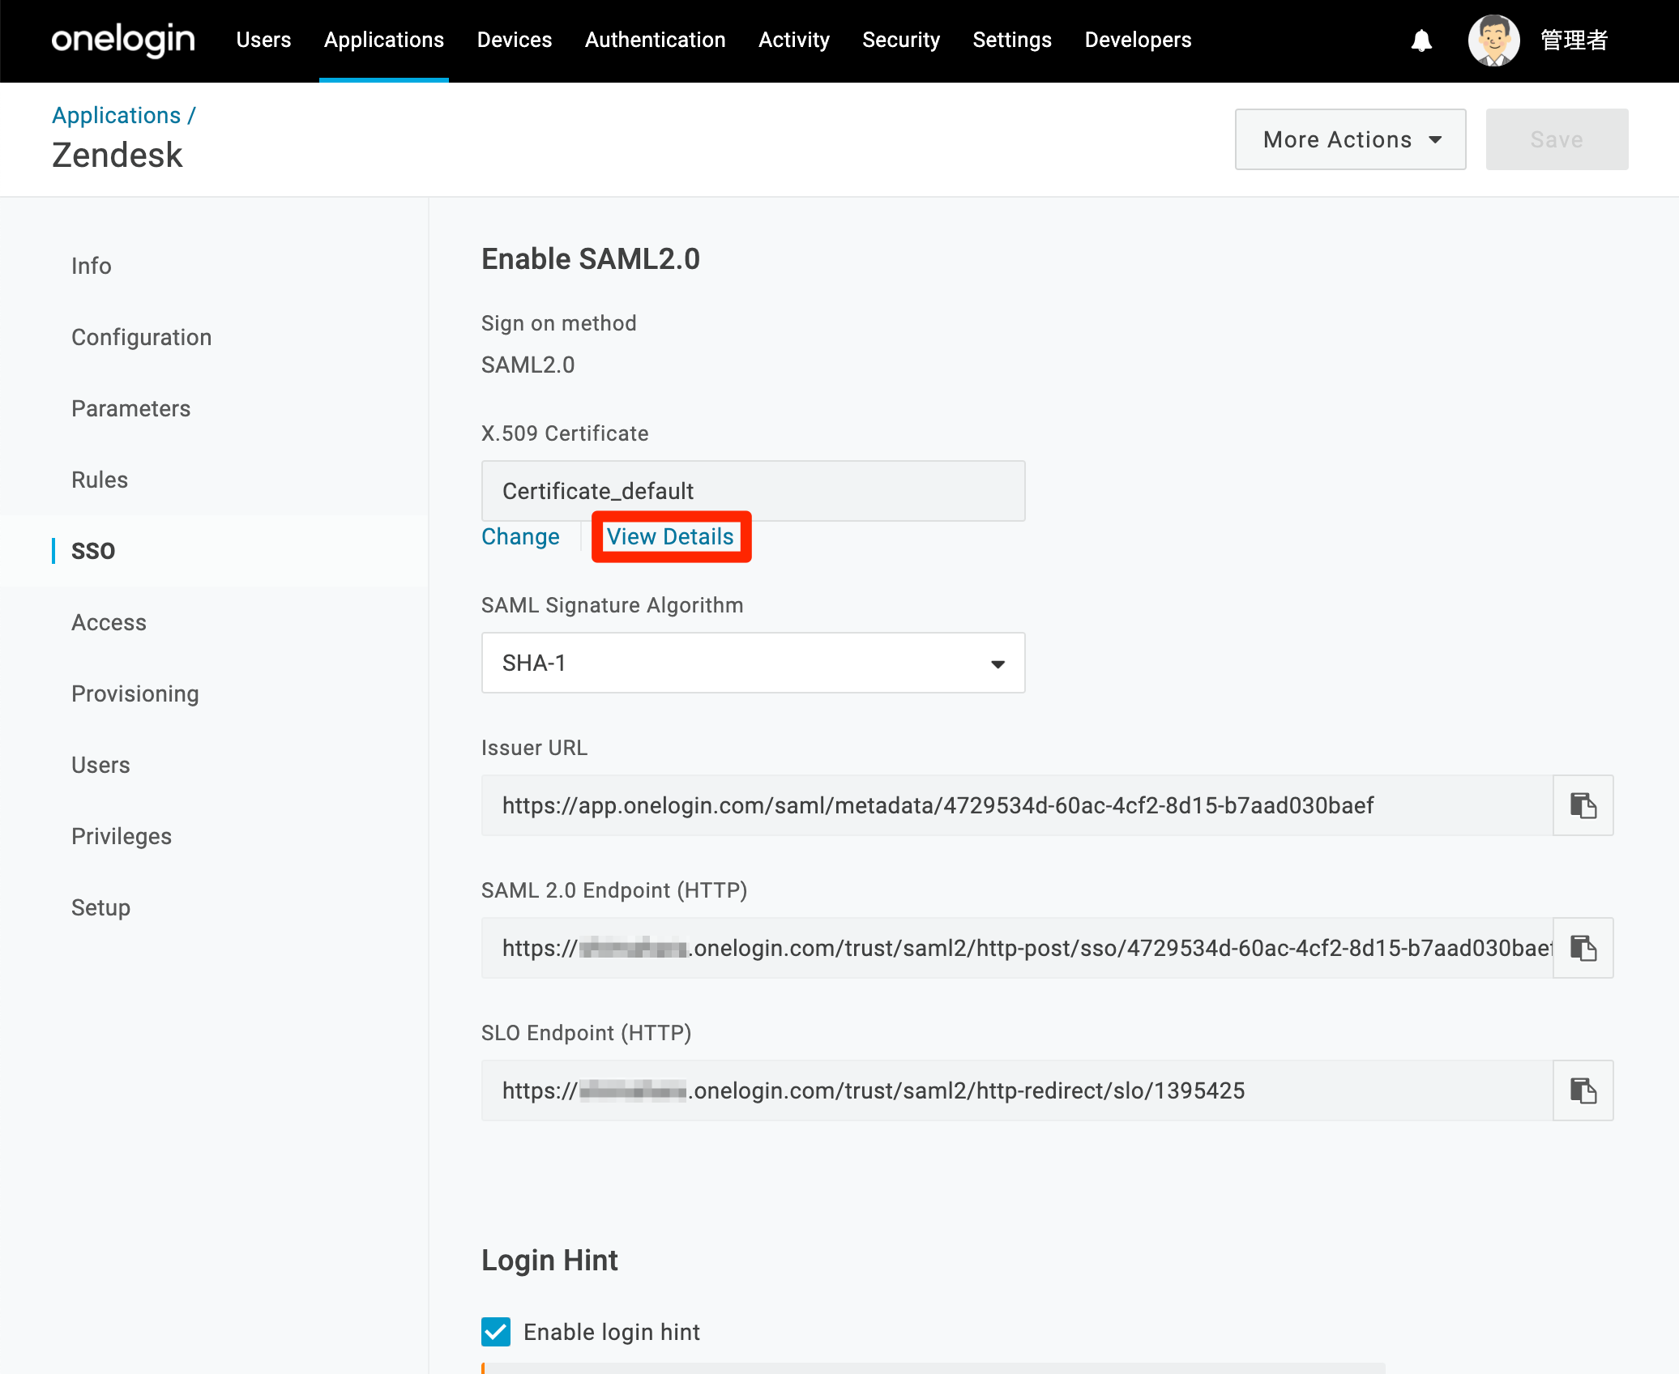Switch to the sidebar Users tab
Screen dimensions: 1679x1374
coord(100,765)
